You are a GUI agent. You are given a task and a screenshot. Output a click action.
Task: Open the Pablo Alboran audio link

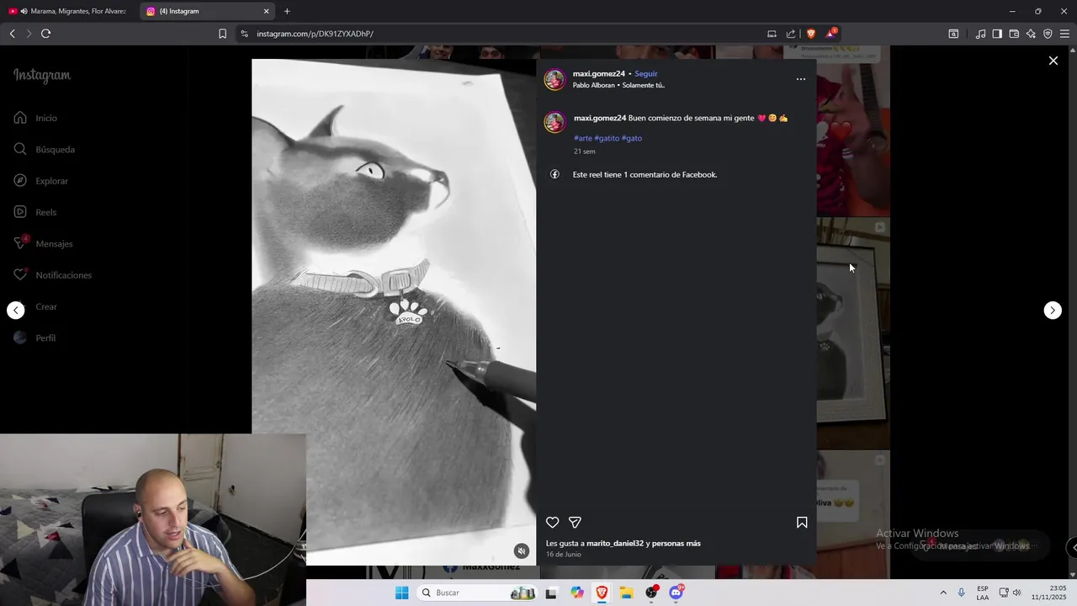pos(618,85)
